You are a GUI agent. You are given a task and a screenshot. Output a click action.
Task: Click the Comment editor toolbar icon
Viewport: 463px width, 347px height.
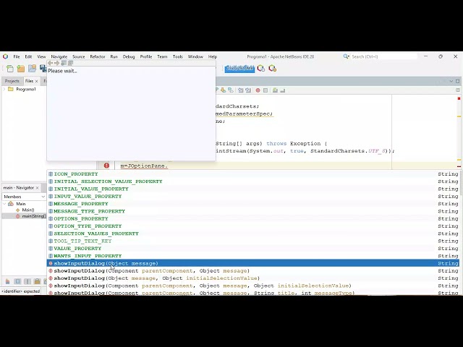click(x=275, y=90)
